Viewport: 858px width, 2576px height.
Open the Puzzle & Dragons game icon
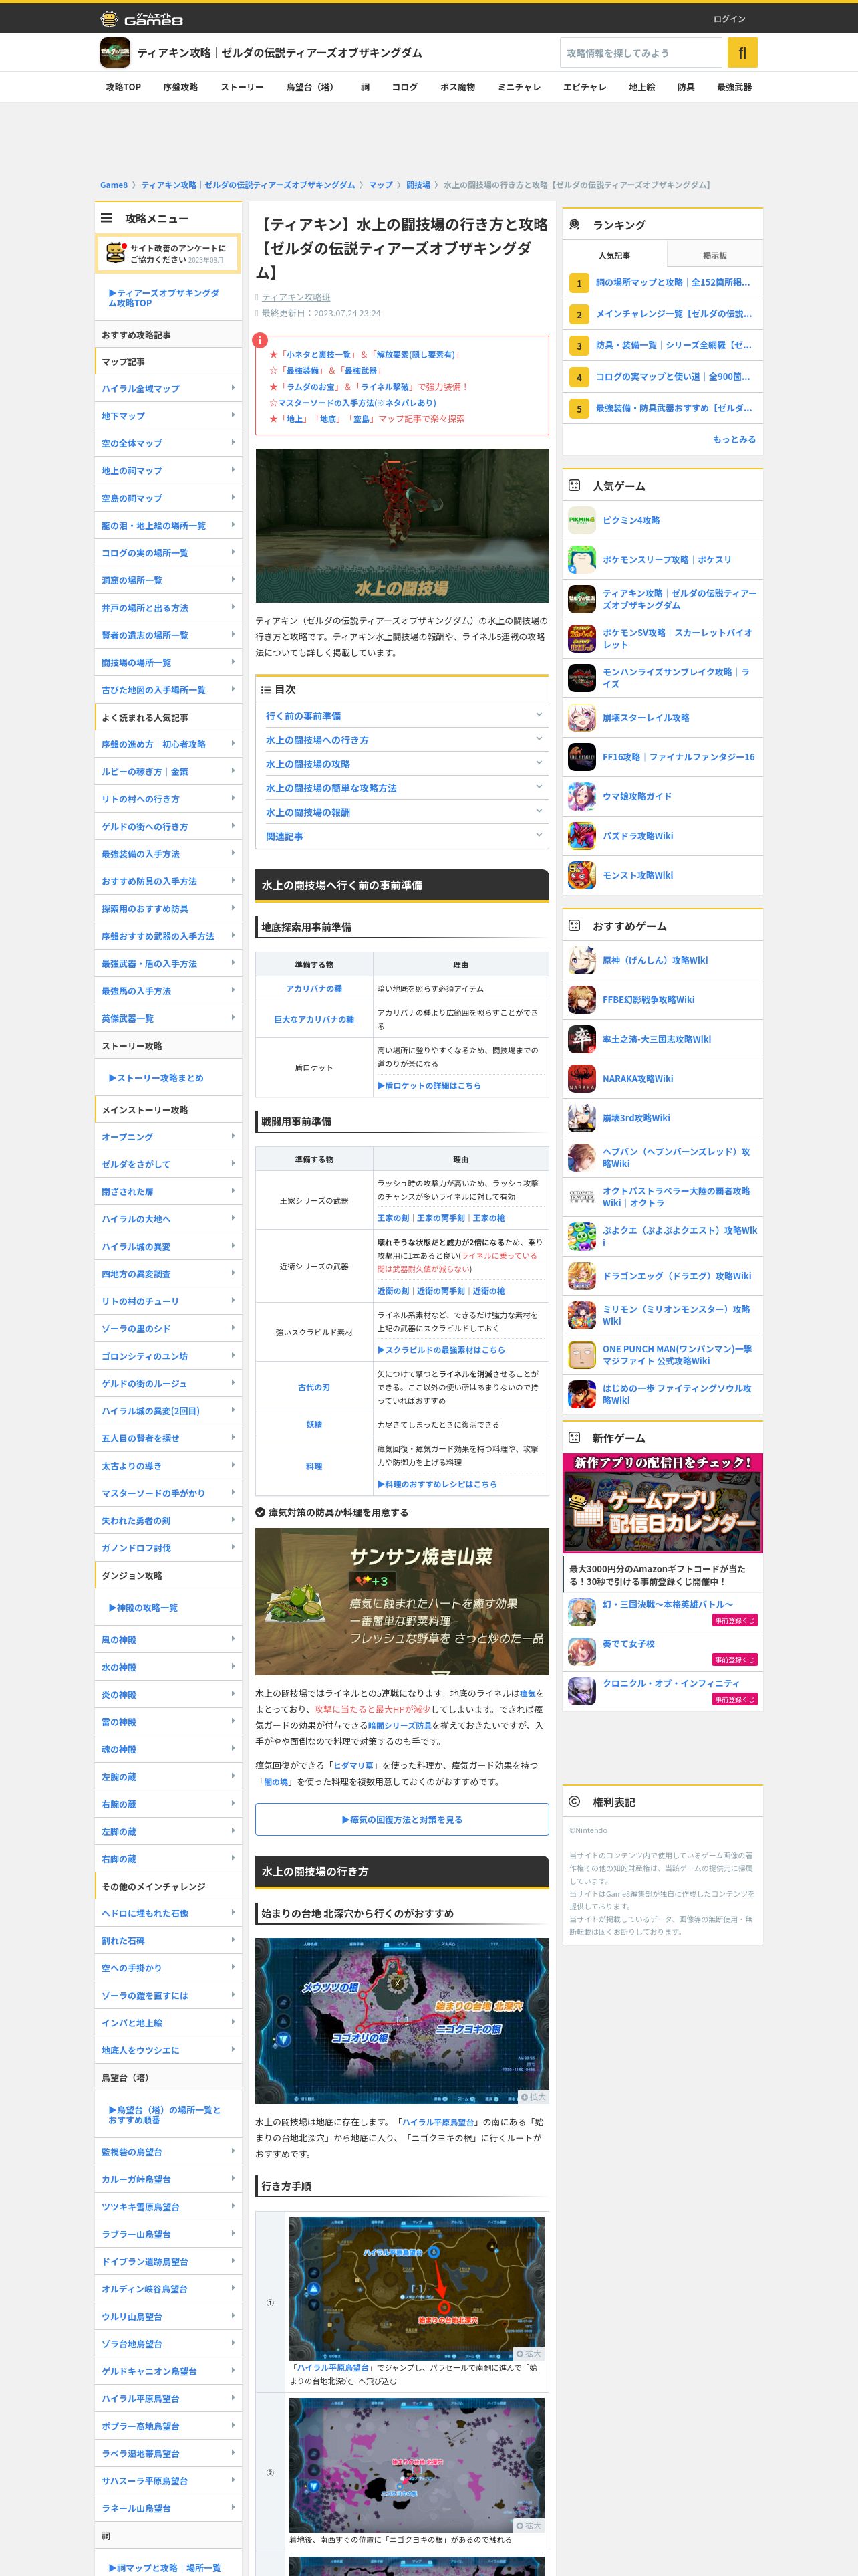click(x=581, y=836)
